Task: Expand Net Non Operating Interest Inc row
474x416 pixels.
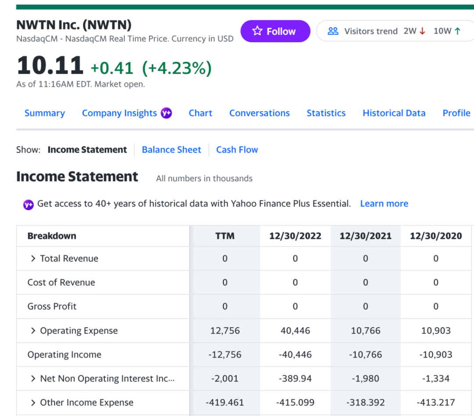Action: (x=33, y=379)
